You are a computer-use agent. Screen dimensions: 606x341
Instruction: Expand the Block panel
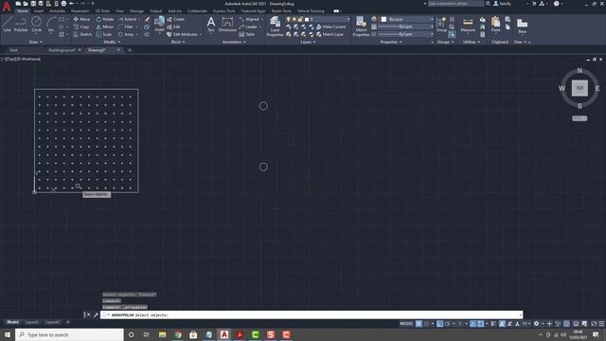click(178, 42)
